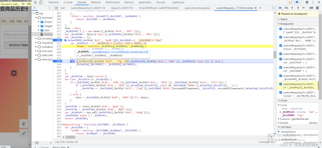Viewport: 322px width, 148px height.
Task: Toggle pause on exceptions icon
Action: [x=318, y=8]
